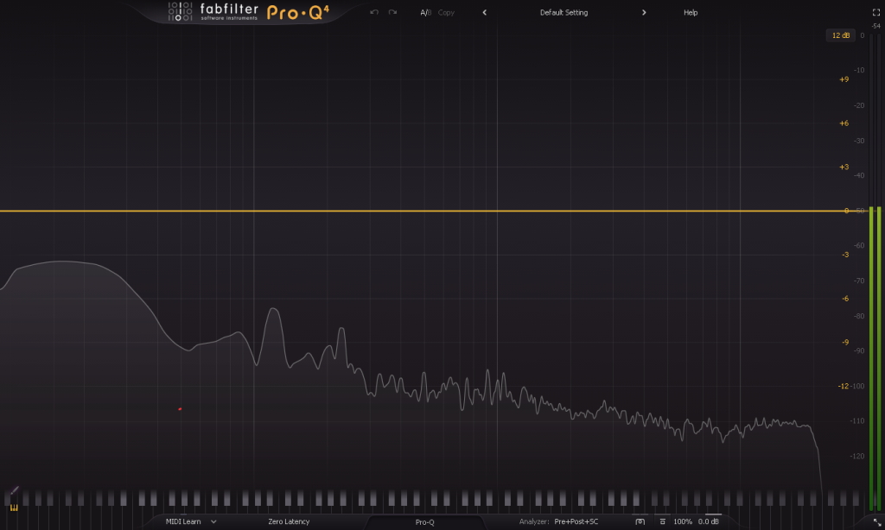Screen dimensions: 885x530
Task: Click the 0.0 dB output gain value
Action: 709,521
